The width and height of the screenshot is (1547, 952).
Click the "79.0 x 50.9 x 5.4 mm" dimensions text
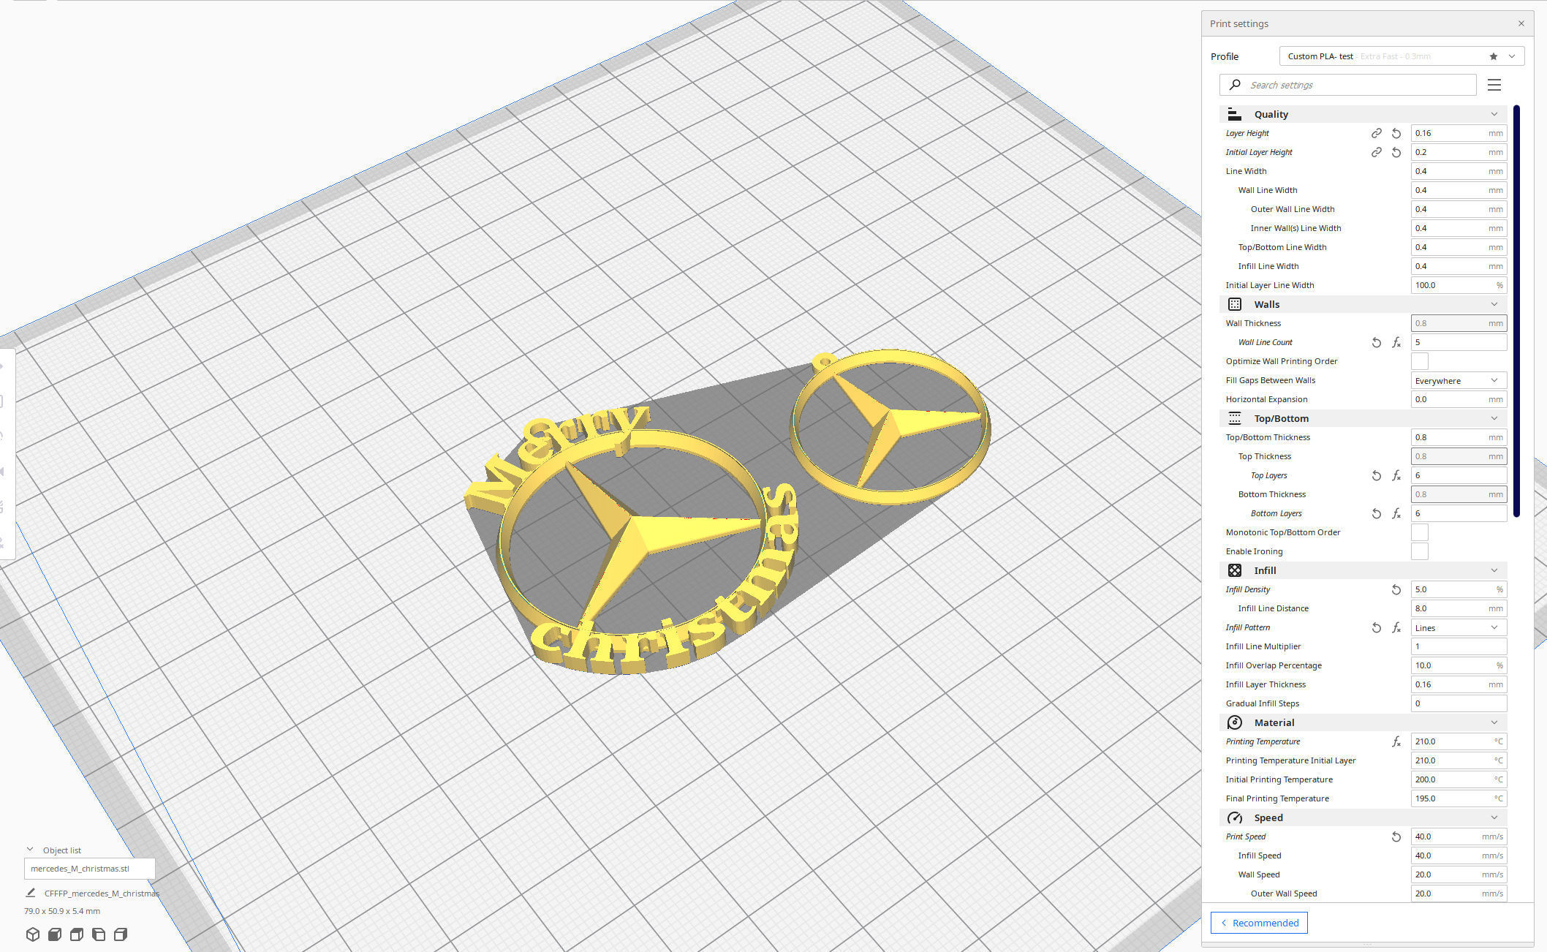pyautogui.click(x=62, y=911)
